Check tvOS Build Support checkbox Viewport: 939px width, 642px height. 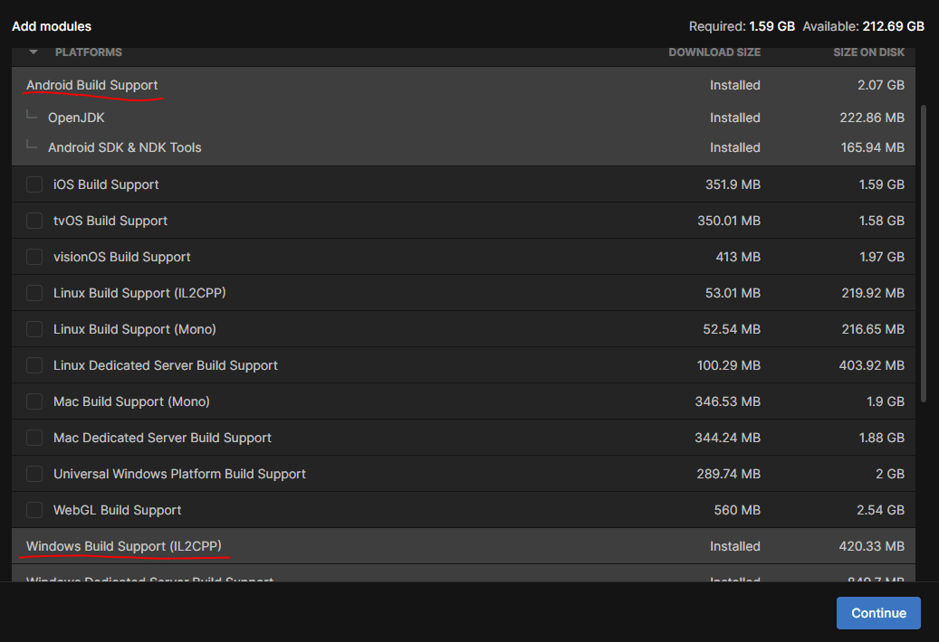coord(34,221)
